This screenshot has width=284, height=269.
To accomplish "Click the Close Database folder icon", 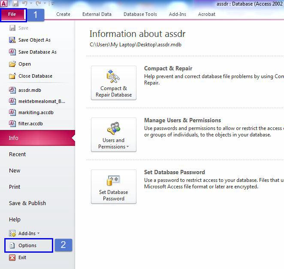I will [12, 76].
